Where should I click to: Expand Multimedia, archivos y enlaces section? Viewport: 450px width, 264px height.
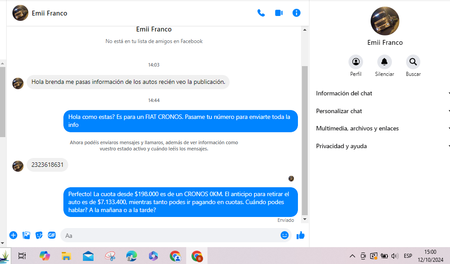(x=383, y=128)
